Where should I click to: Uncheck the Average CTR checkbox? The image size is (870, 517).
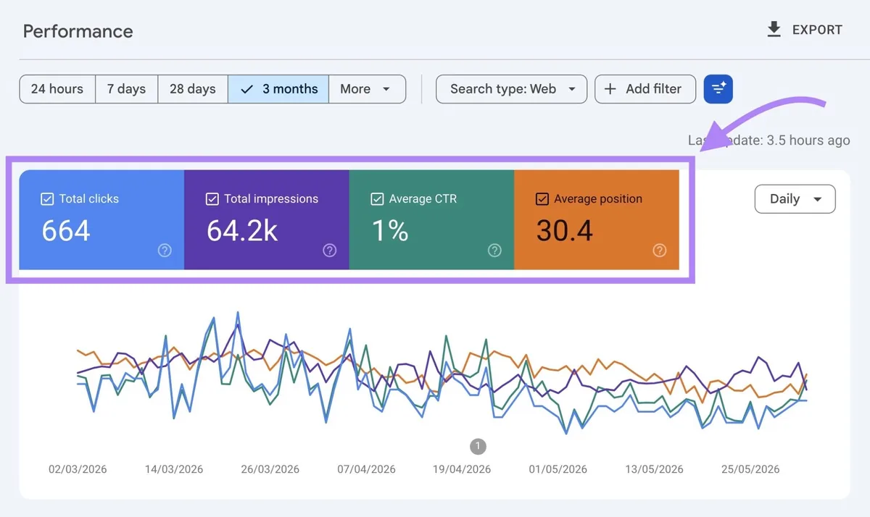377,198
